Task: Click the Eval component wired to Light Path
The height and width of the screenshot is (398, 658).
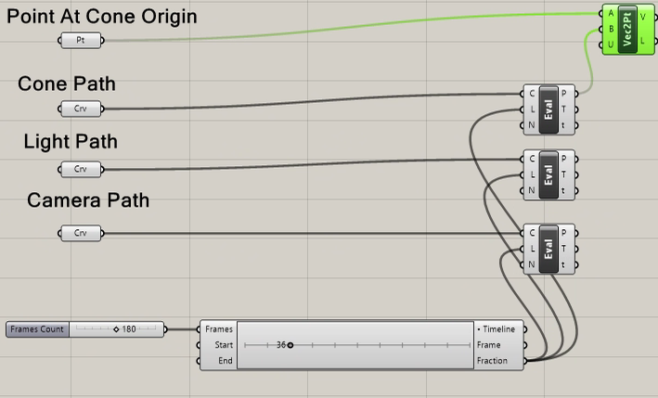Action: (x=548, y=173)
